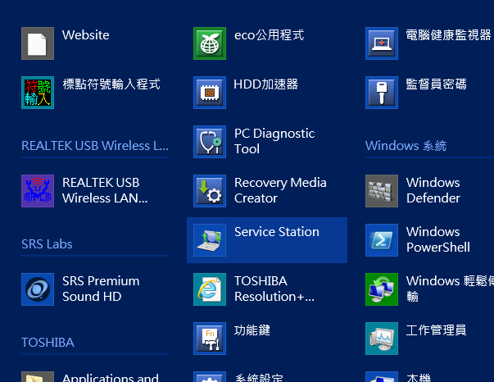
Task: Click the 功能鍵 label
Action: [252, 330]
